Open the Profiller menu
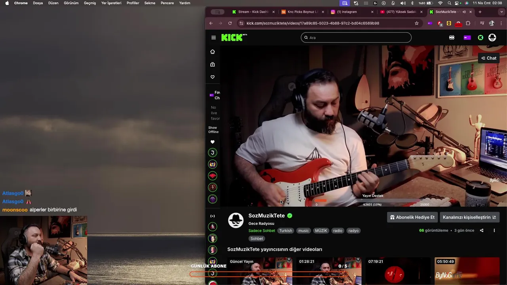This screenshot has height=285, width=507. (133, 3)
